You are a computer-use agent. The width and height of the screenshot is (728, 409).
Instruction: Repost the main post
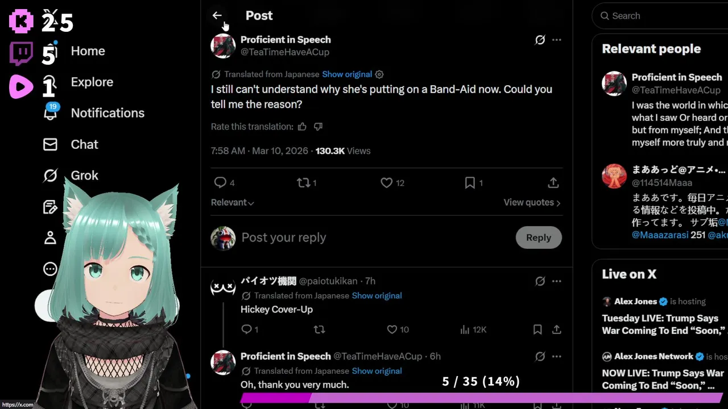(307, 183)
